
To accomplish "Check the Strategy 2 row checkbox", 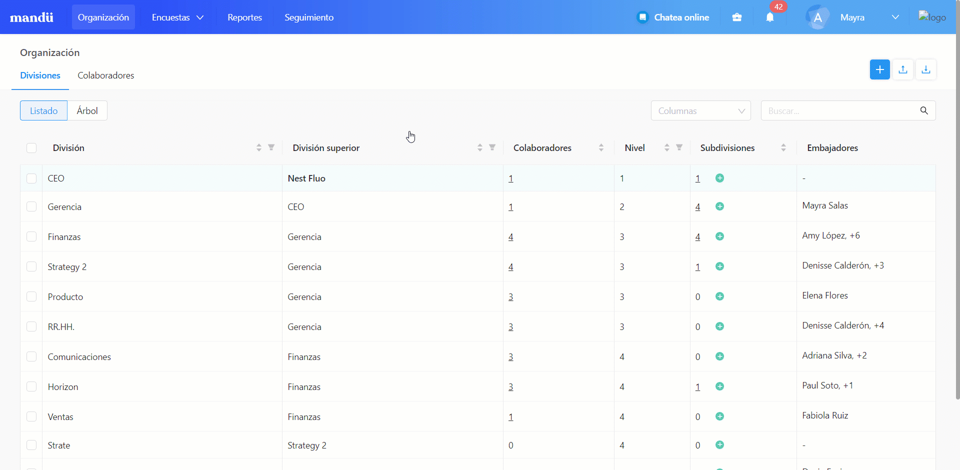I will (31, 266).
